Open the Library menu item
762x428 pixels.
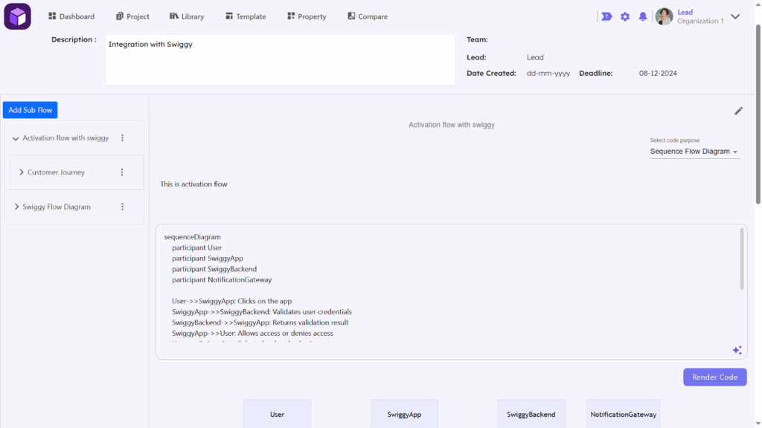coord(186,16)
